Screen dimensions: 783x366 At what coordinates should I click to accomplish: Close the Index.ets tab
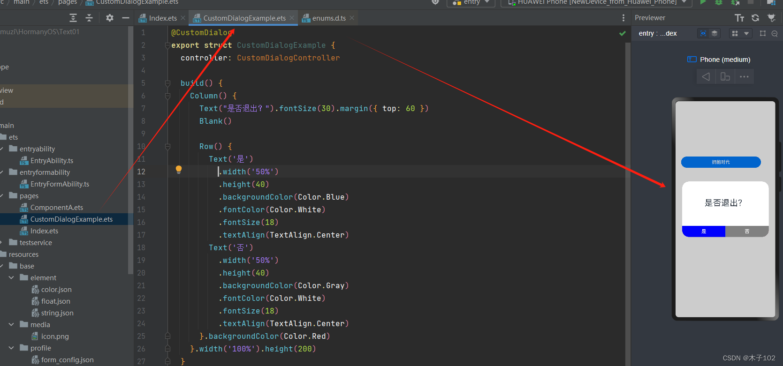(x=183, y=18)
